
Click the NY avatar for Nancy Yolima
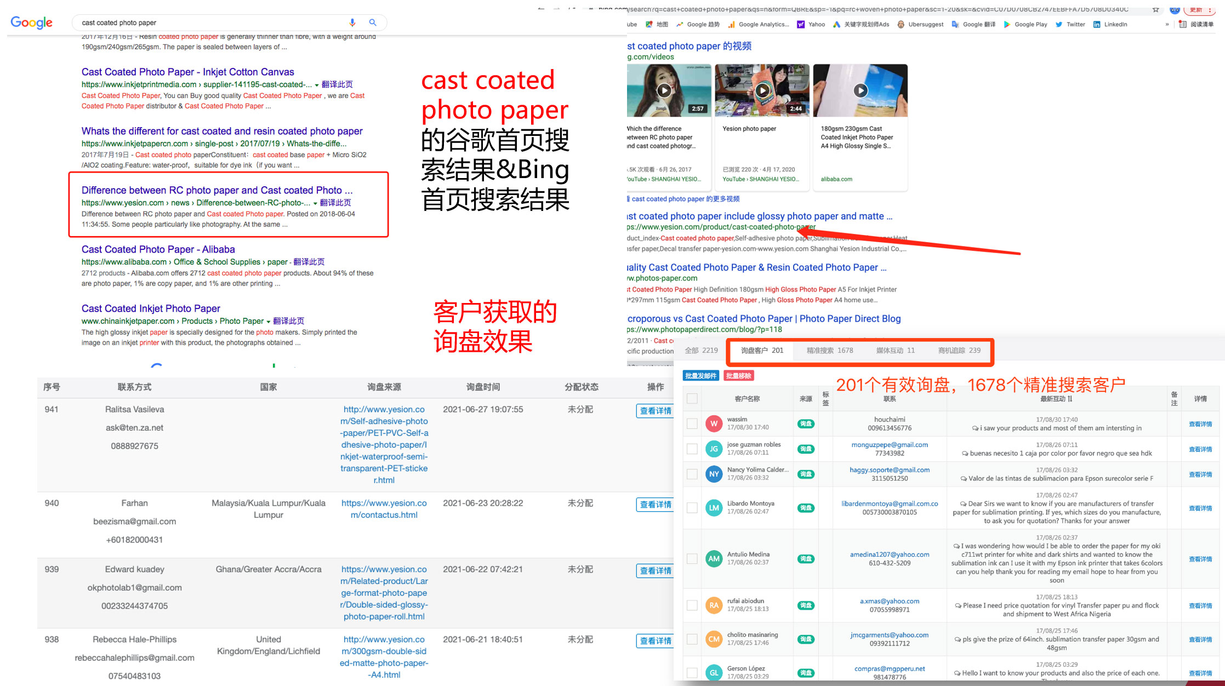pos(714,474)
